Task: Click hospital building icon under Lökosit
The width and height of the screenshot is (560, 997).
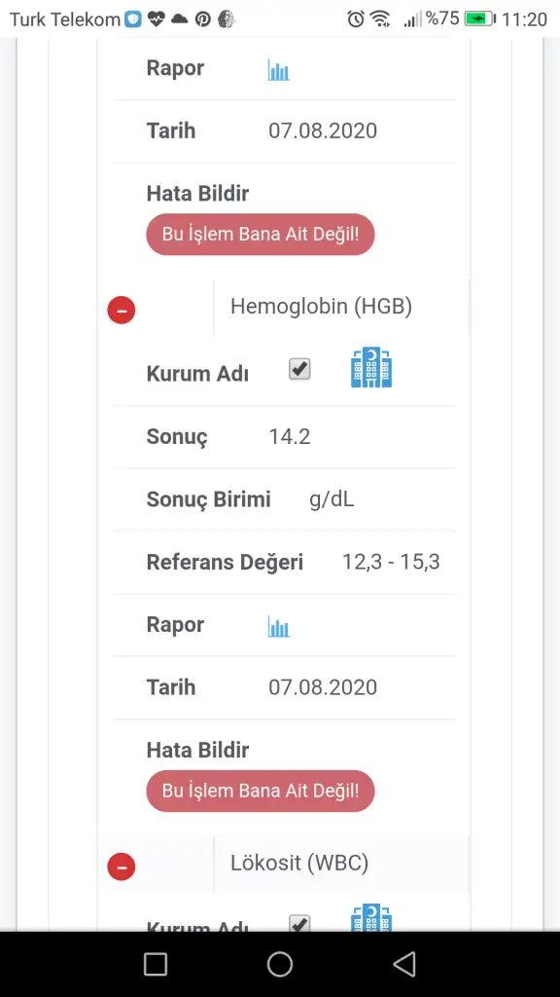Action: pyautogui.click(x=371, y=917)
